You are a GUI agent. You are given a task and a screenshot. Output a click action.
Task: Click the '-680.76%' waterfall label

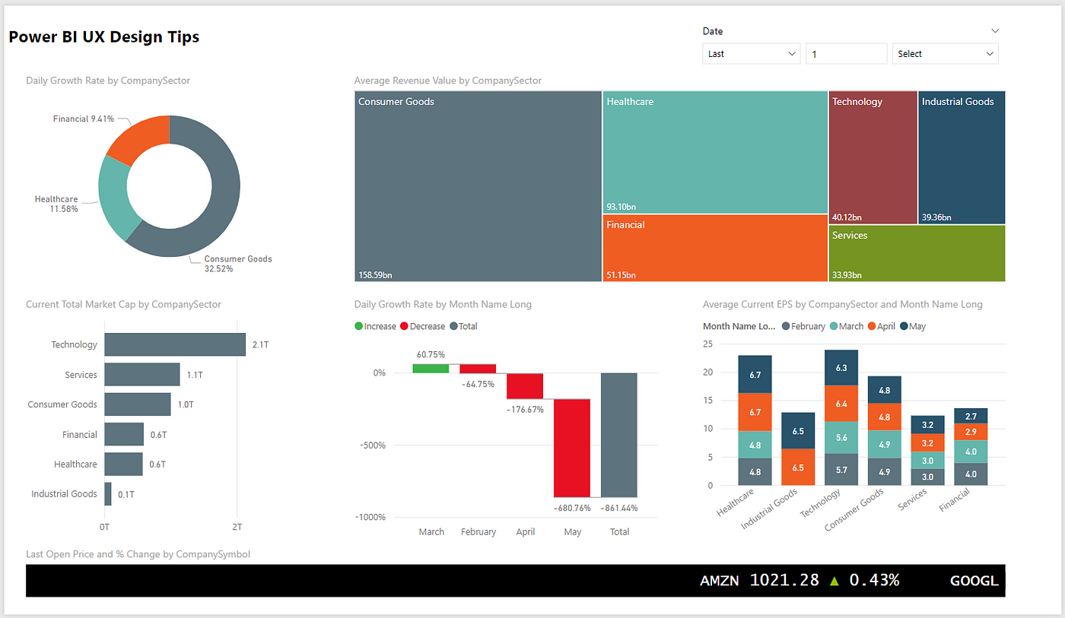coord(572,508)
